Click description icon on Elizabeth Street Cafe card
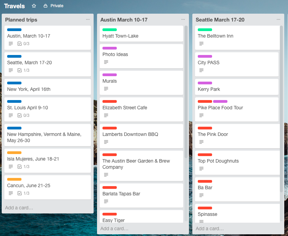Viewport: 288px width, 236px height. click(106, 115)
